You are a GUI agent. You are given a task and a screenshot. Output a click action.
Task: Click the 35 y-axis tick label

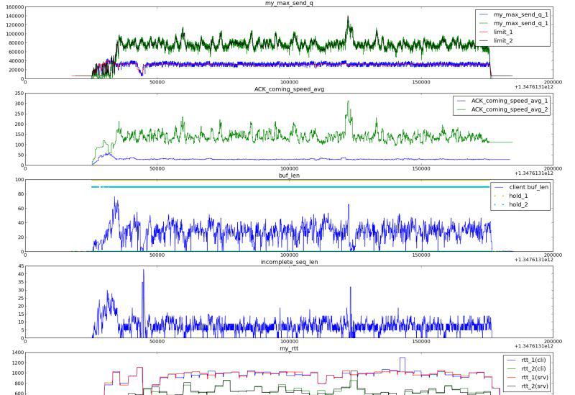click(21, 282)
